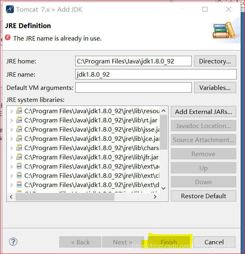
Task: Click the Finish button
Action: (x=169, y=242)
